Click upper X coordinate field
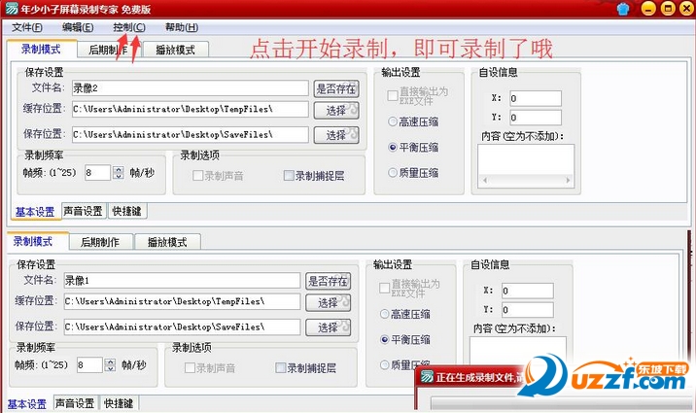Image resolution: width=696 pixels, height=413 pixels. pos(536,98)
